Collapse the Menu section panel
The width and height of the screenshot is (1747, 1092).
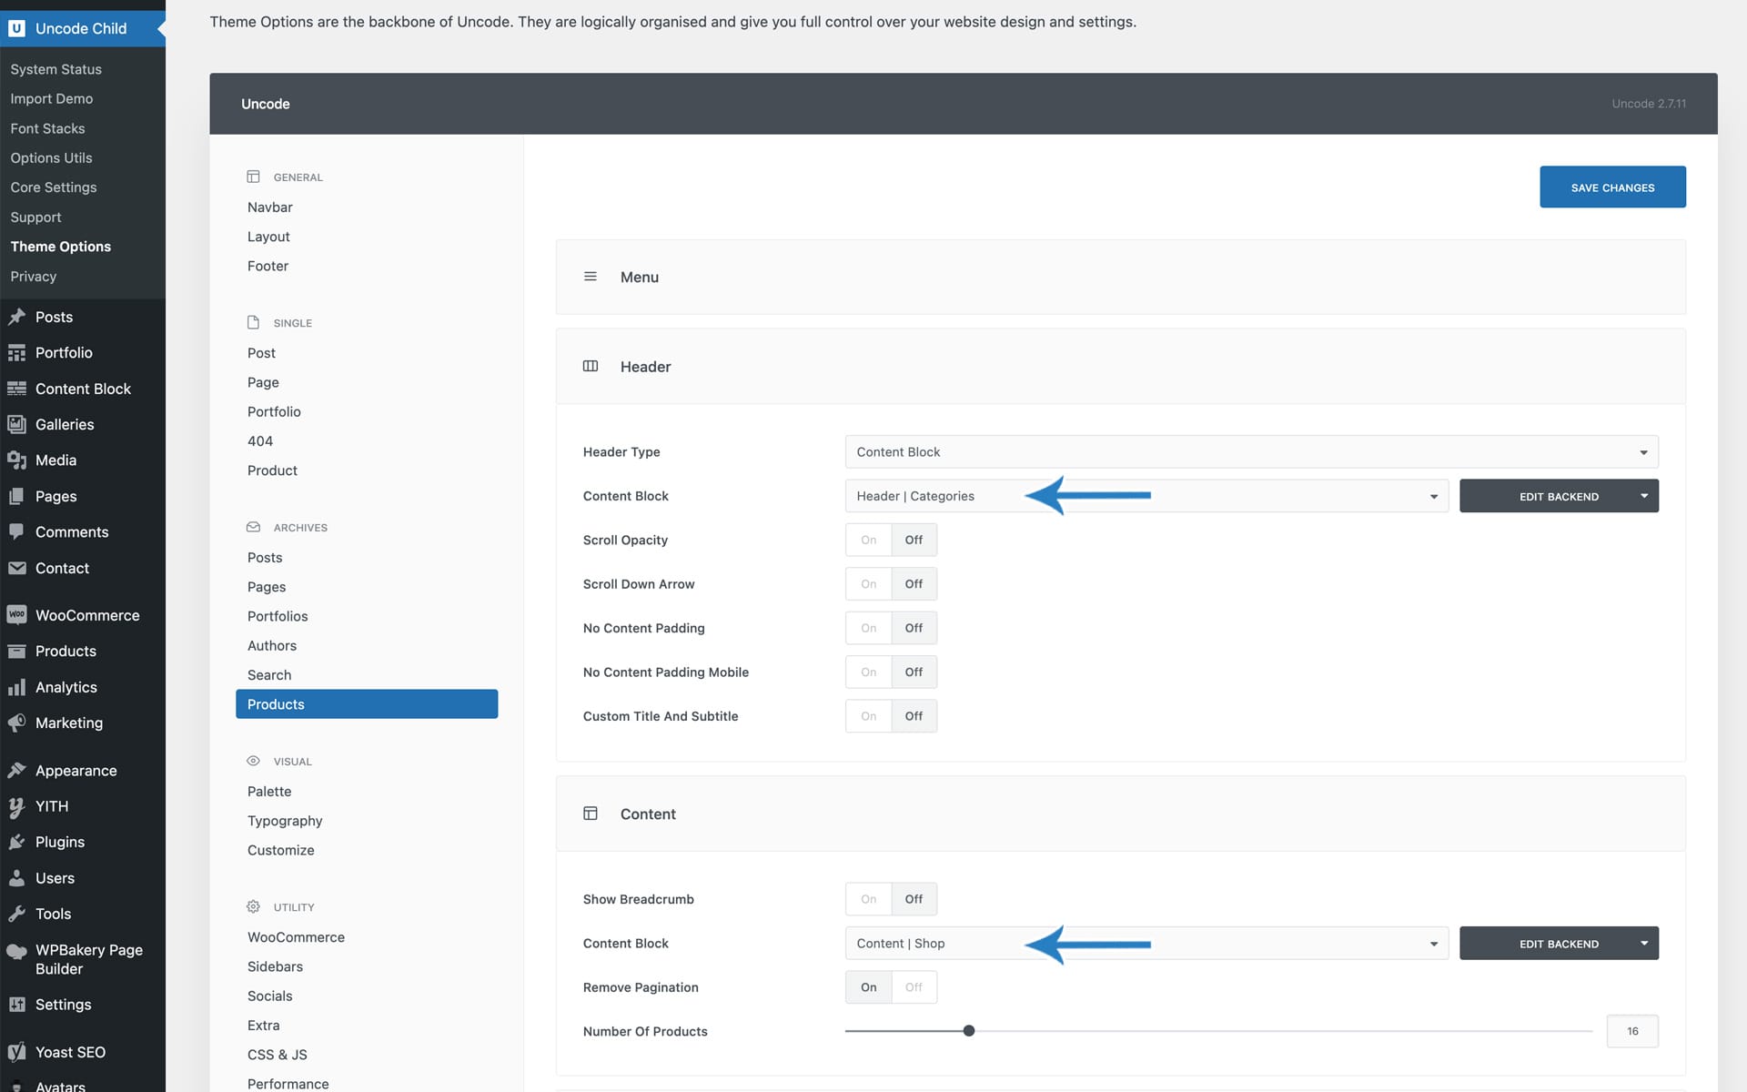(1120, 277)
